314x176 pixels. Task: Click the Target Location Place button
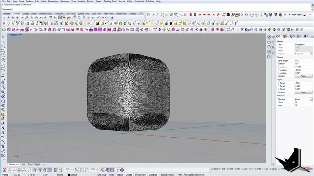click(x=303, y=92)
